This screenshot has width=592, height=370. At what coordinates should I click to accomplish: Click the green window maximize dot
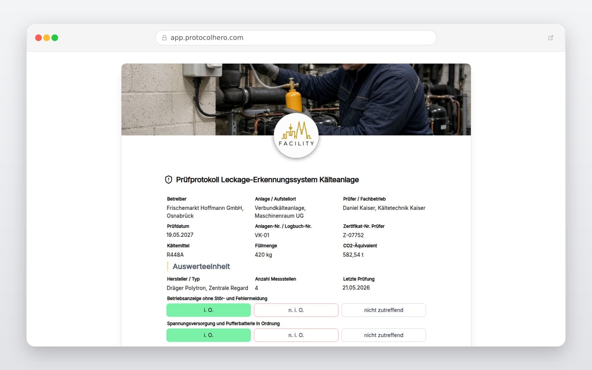[55, 38]
